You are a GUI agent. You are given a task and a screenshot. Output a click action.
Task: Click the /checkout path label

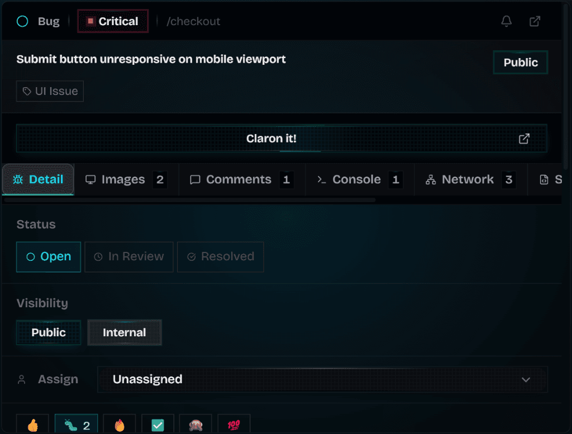(193, 21)
